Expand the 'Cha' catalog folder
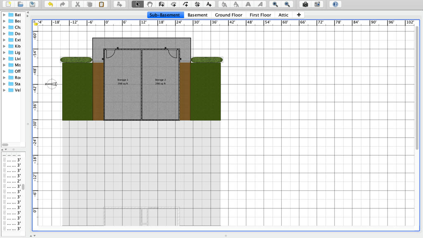 click(4, 27)
